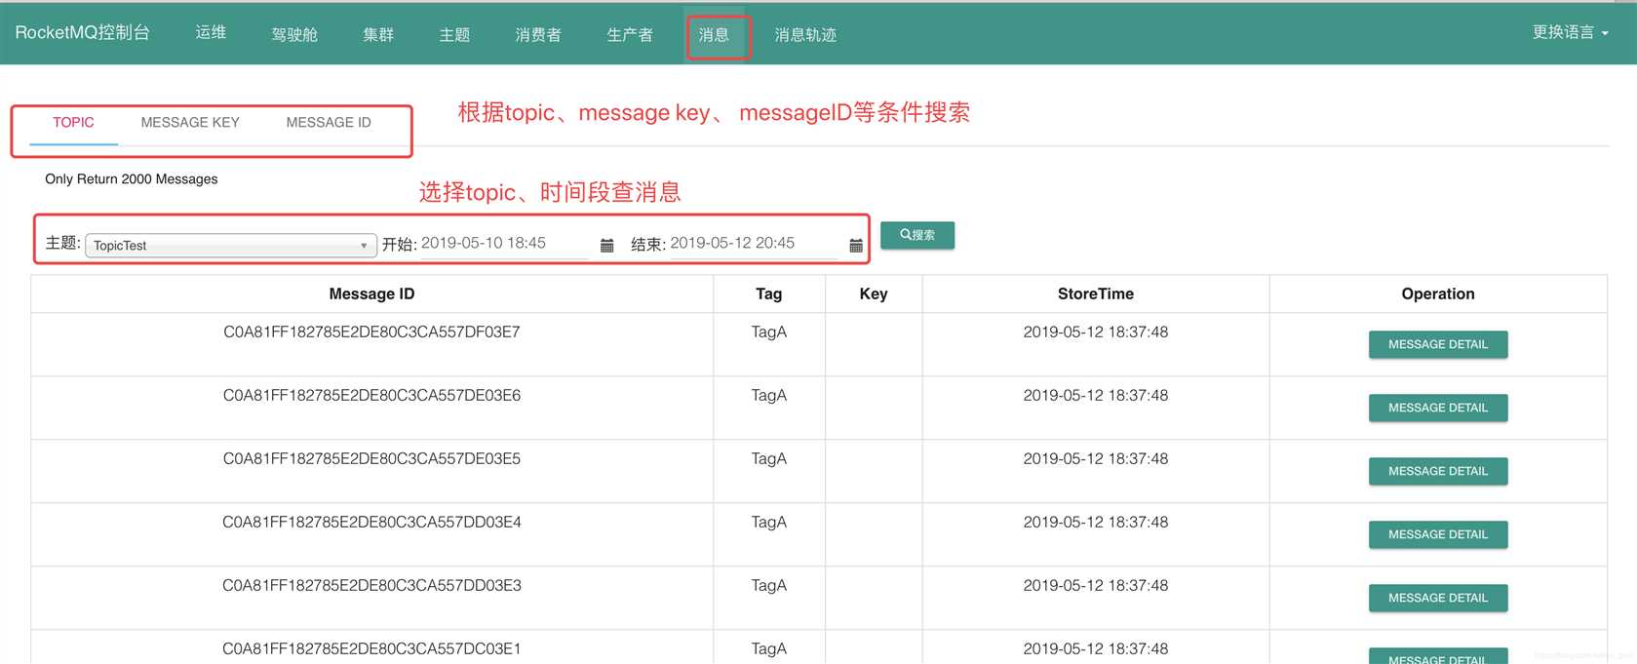
Task: Open MESSAGE DETAIL for ID ending DE03E6
Action: [1438, 408]
